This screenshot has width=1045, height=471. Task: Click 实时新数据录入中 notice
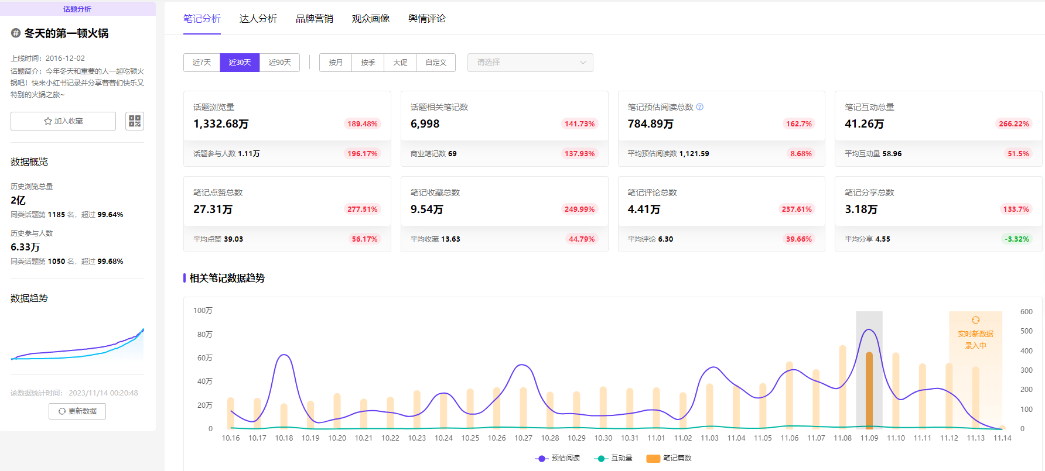pos(975,340)
